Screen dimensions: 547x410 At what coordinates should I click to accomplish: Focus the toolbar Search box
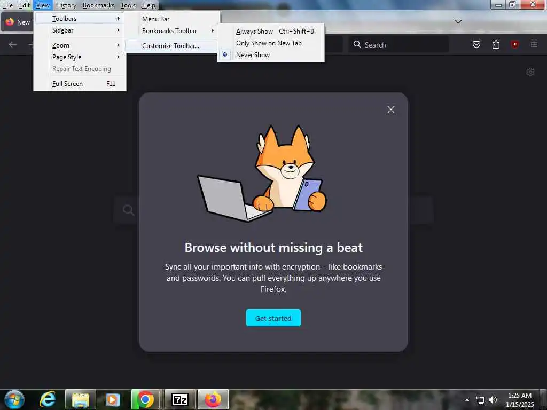pos(398,45)
